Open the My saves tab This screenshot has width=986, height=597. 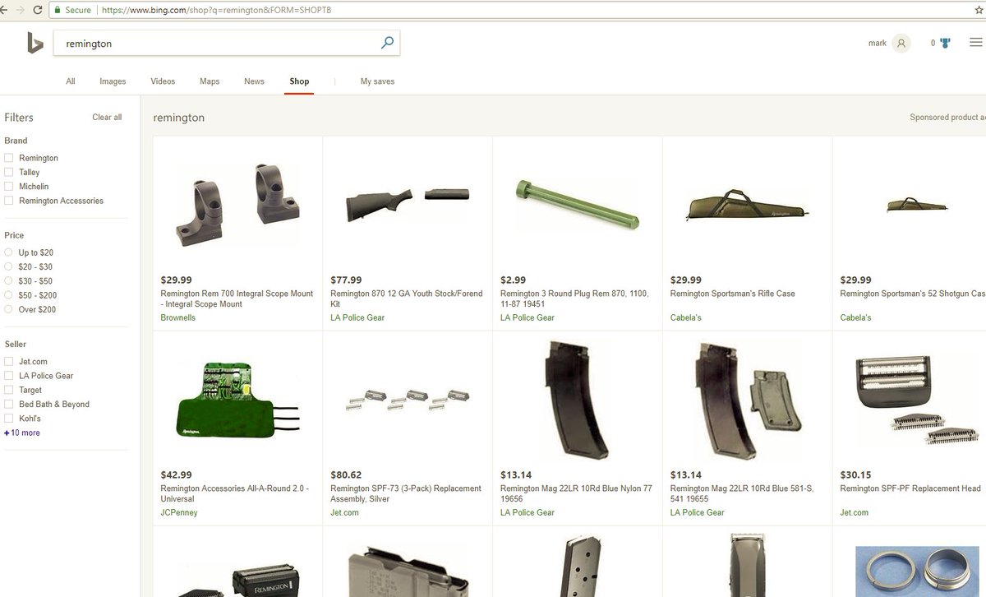coord(377,81)
